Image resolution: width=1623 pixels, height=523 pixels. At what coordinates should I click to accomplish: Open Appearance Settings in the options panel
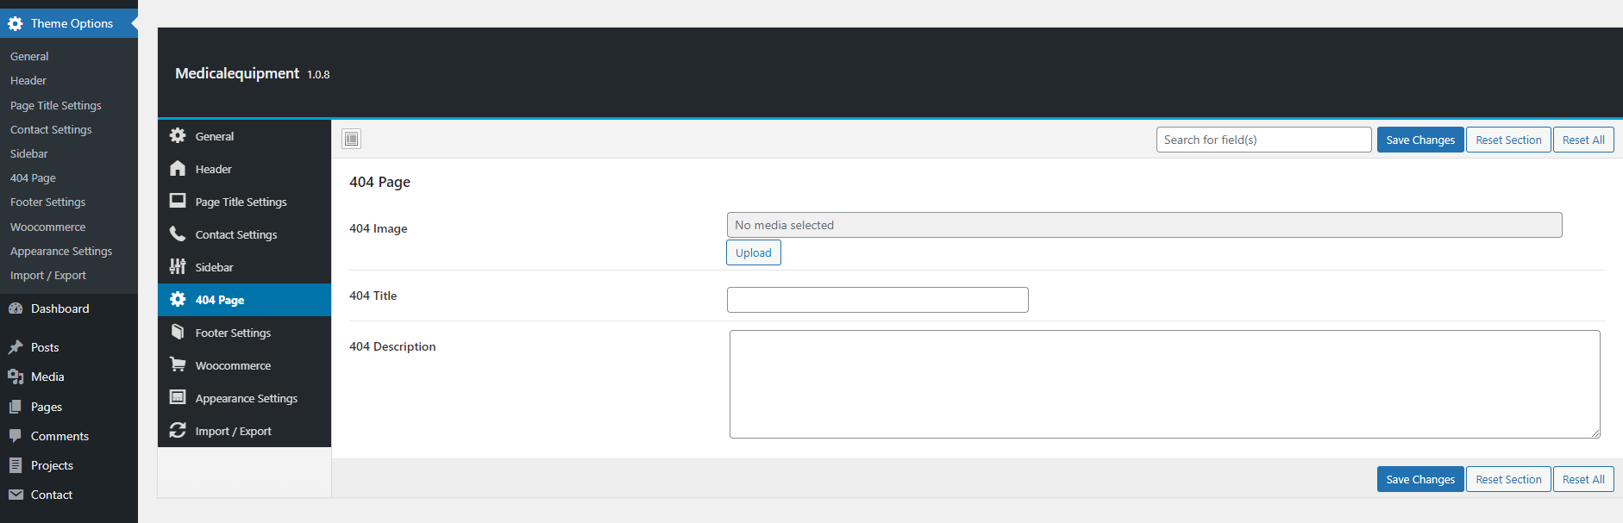(246, 398)
